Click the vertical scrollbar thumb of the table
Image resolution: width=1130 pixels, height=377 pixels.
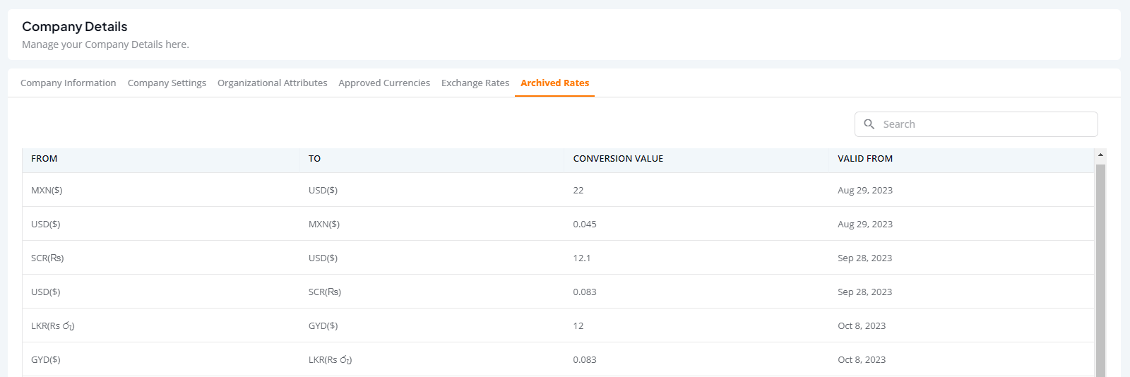pos(1100,270)
